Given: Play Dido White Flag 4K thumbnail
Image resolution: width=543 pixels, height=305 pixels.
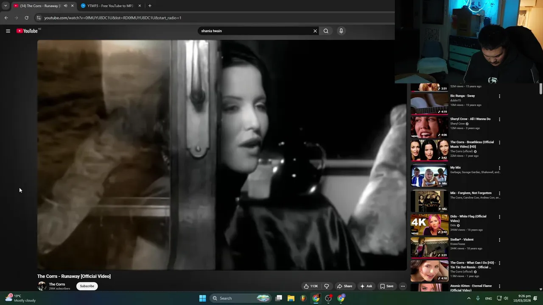Looking at the screenshot, I should (x=429, y=225).
